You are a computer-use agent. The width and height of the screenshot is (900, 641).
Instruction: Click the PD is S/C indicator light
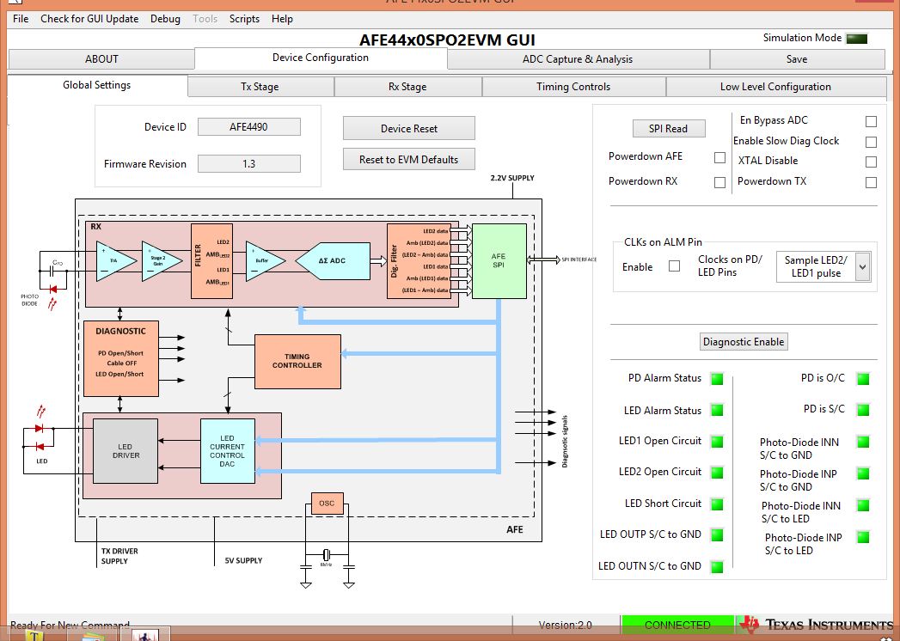pyautogui.click(x=863, y=410)
